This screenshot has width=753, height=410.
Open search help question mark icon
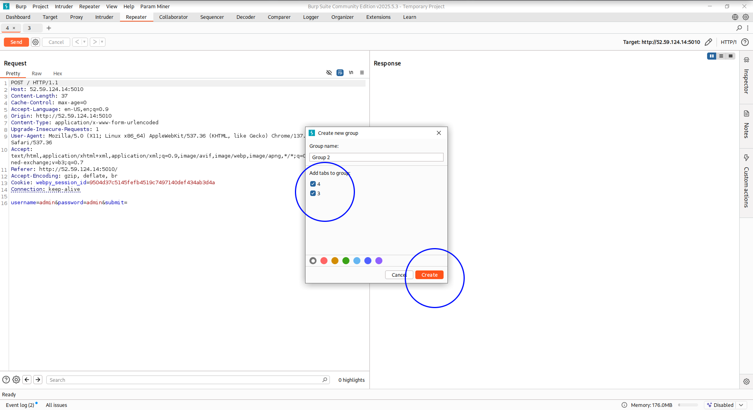click(x=6, y=379)
